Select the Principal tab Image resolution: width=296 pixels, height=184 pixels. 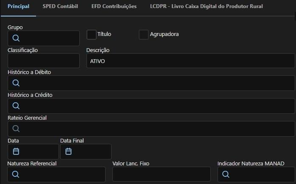18,6
